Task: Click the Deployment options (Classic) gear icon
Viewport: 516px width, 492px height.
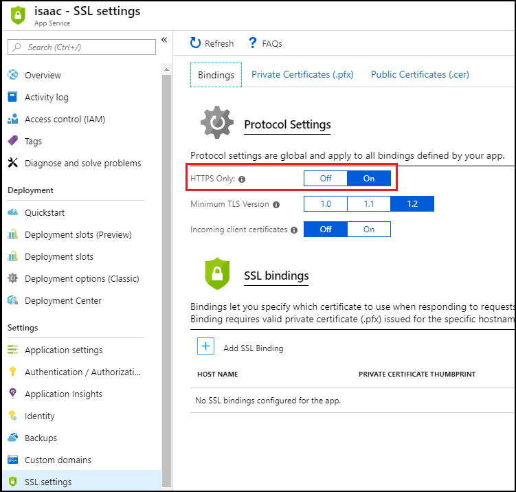Action: point(12,278)
